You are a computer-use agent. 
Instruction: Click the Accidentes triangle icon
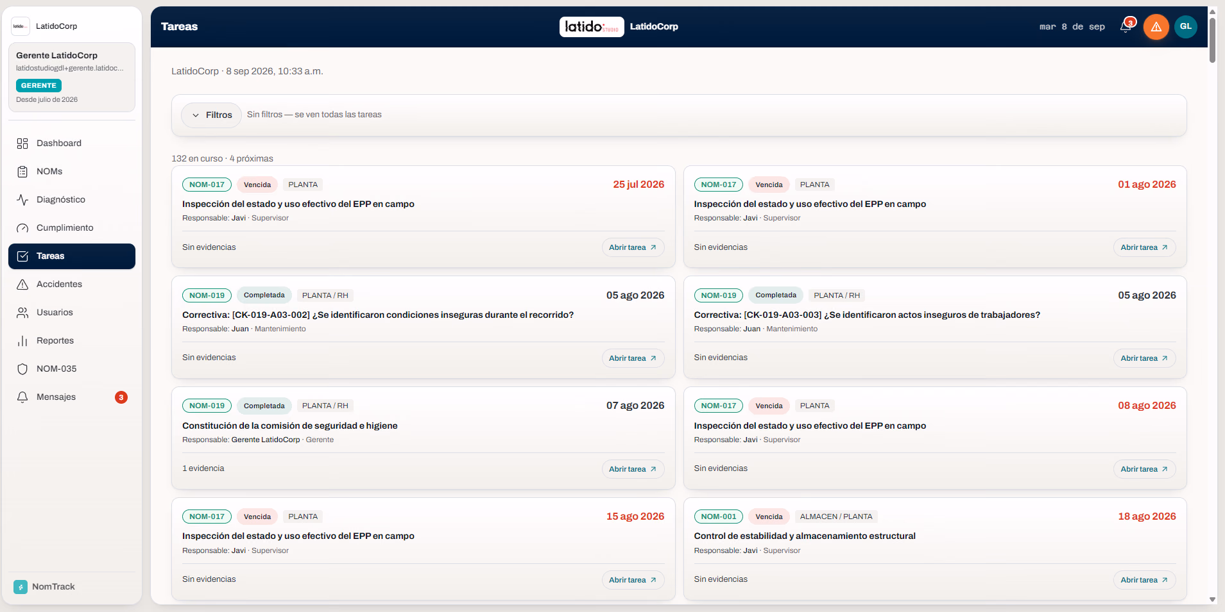[x=22, y=285]
